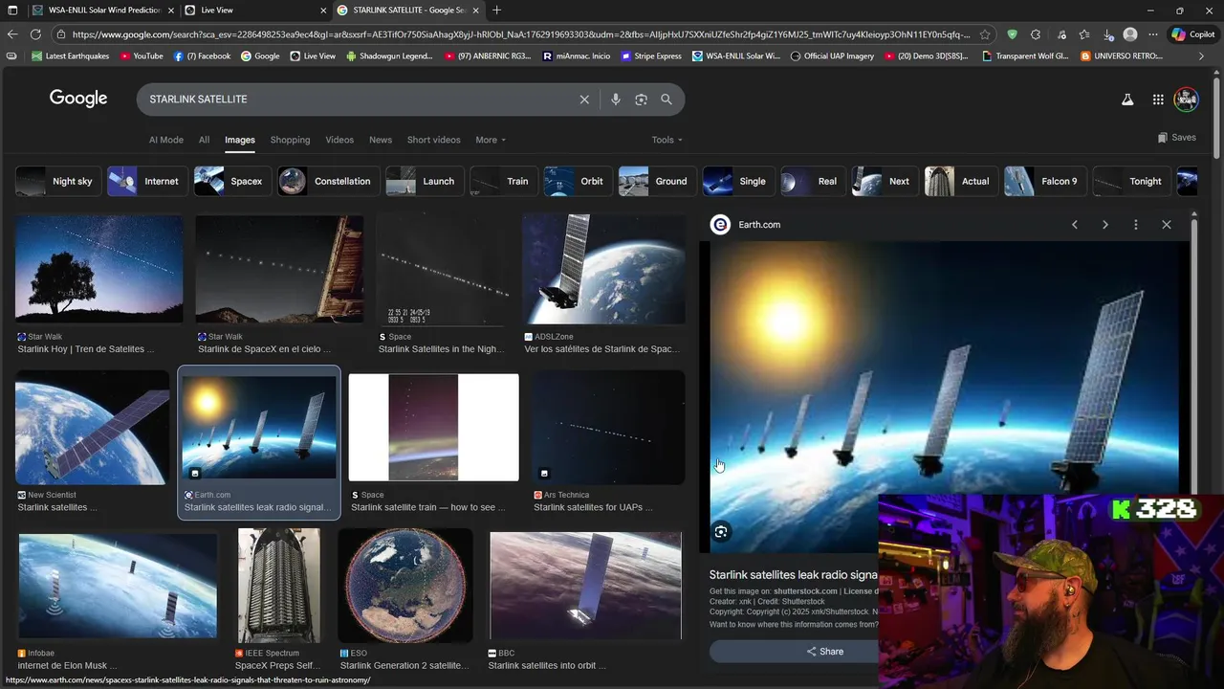Search inside image with Lens icon
Screen dimensions: 1224x689
722,532
